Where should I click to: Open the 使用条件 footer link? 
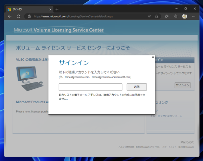[130, 147]
